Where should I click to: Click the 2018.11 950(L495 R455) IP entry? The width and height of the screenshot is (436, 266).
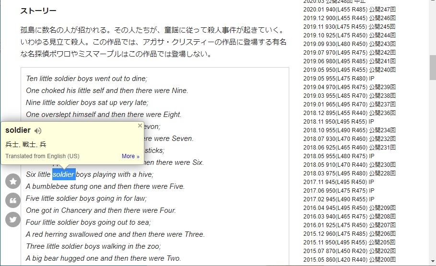339,121
